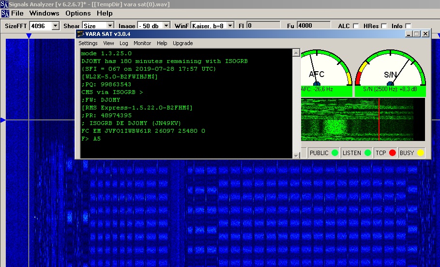Screen dimensions: 440x267
Task: Click the PUBLIC green status indicator
Action: [x=335, y=153]
